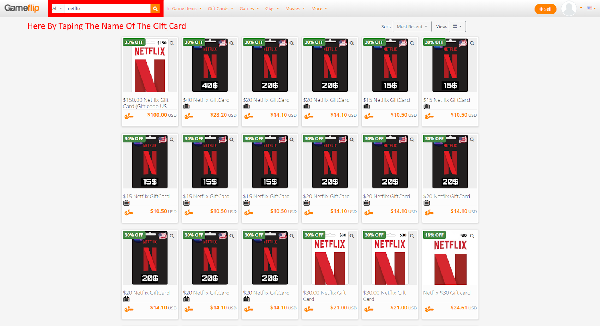600x326 pixels.
Task: Select the 40$ Netflix card thumbnail
Action: pos(210,65)
